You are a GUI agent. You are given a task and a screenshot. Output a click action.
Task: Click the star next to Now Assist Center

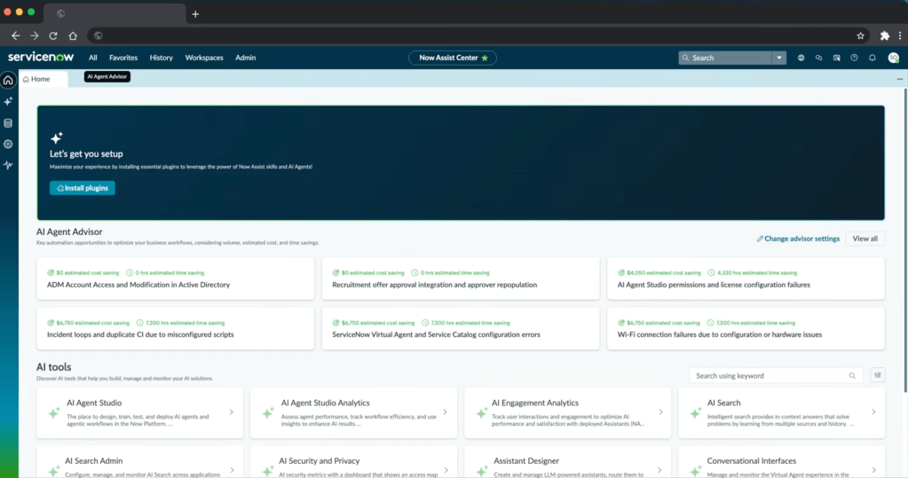pyautogui.click(x=485, y=58)
